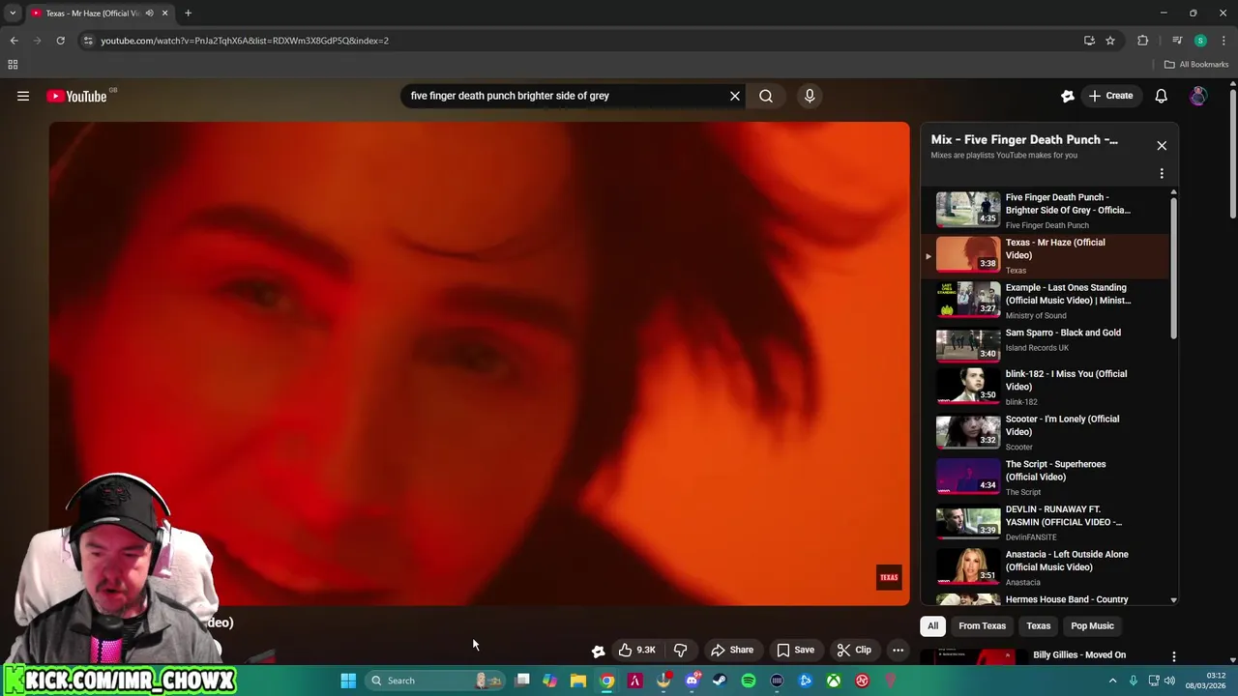Open the tab search dropdown arrow
Screen dimensions: 1238x696
tap(13, 14)
